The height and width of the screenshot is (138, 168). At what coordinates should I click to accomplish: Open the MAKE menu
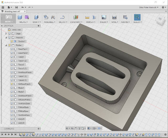115,22
